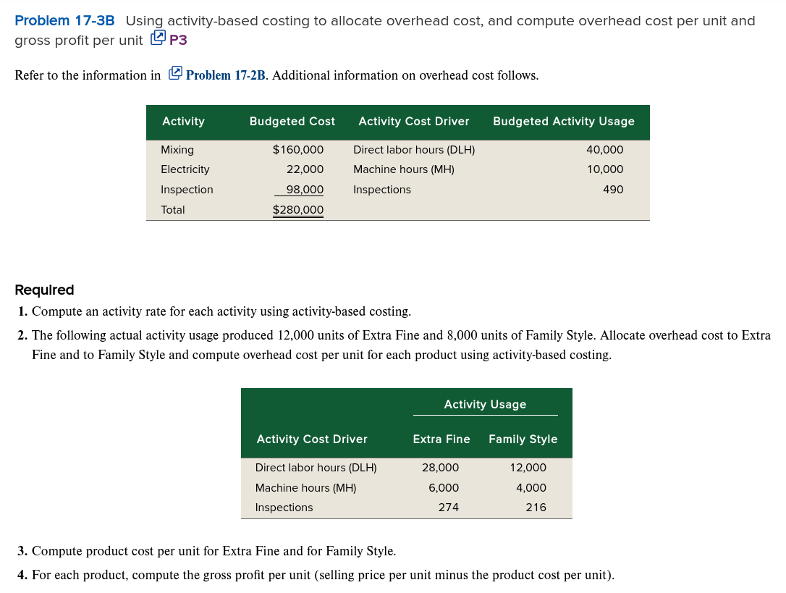Select Direct labor hours value 28,000
Image resolution: width=786 pixels, height=593 pixels.
click(x=439, y=467)
